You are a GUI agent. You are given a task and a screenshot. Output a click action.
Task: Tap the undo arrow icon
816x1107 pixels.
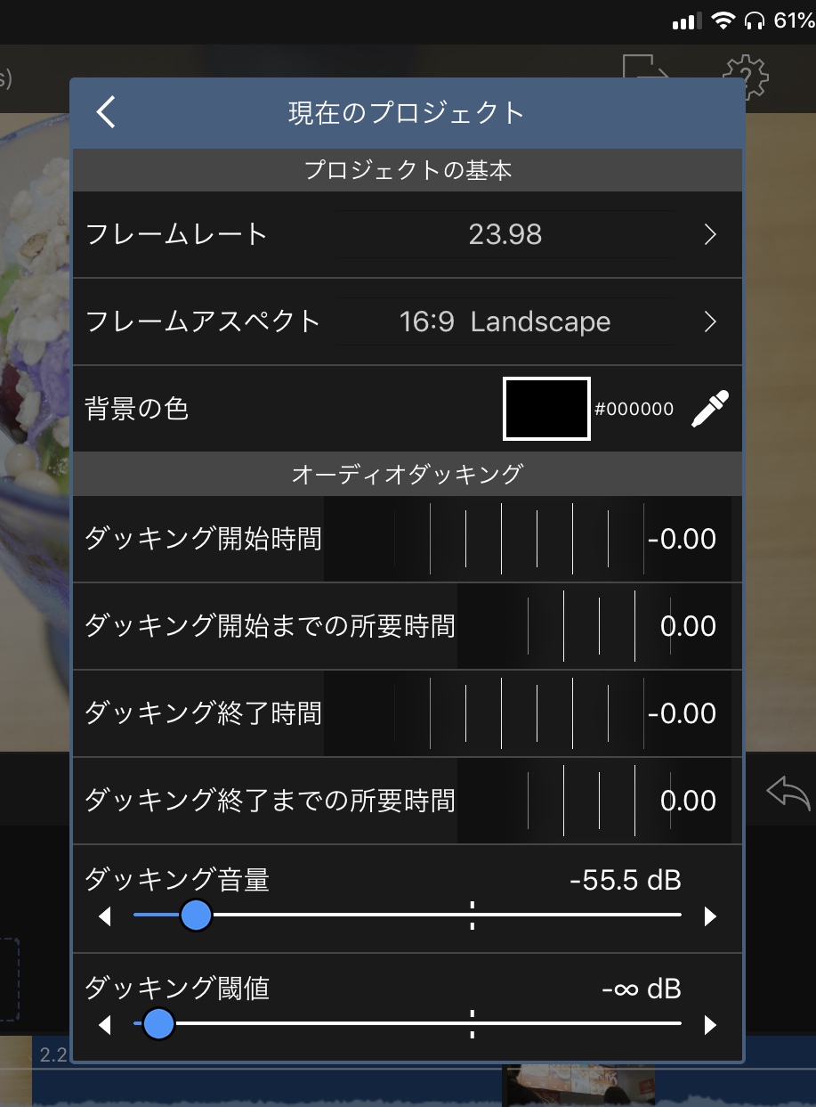(x=788, y=792)
